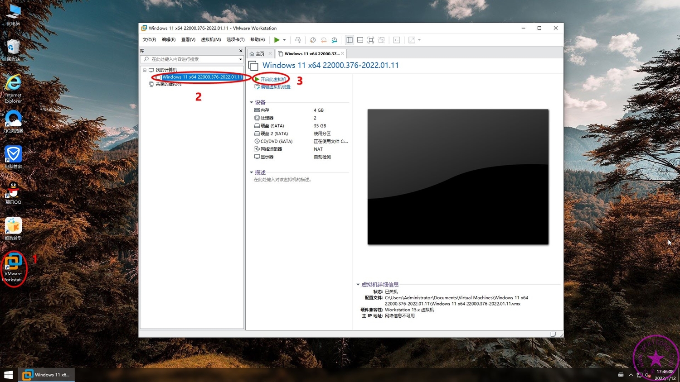This screenshot has height=382, width=680.
Task: Open the QQ浏览器 desktop icon
Action: (x=13, y=122)
